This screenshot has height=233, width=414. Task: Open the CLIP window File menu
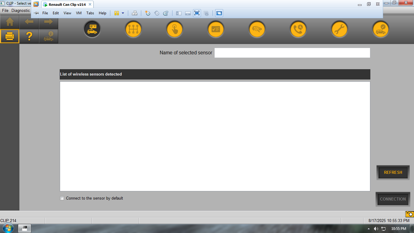[x=5, y=10]
